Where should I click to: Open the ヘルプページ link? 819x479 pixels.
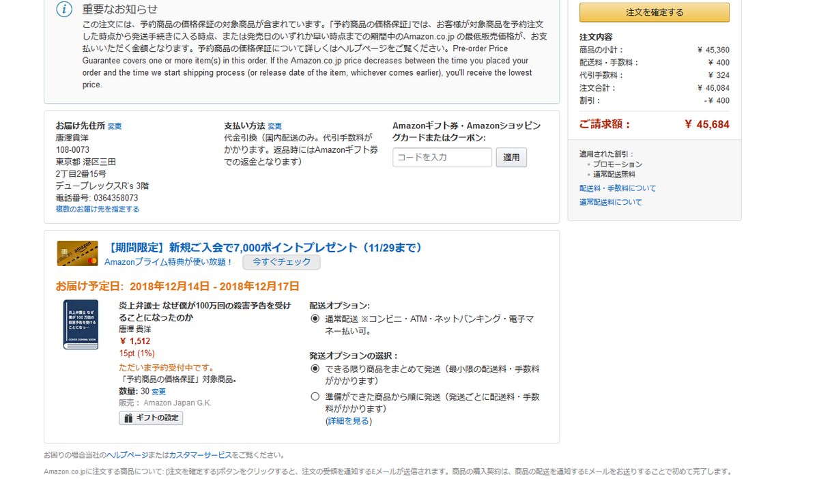(x=127, y=454)
